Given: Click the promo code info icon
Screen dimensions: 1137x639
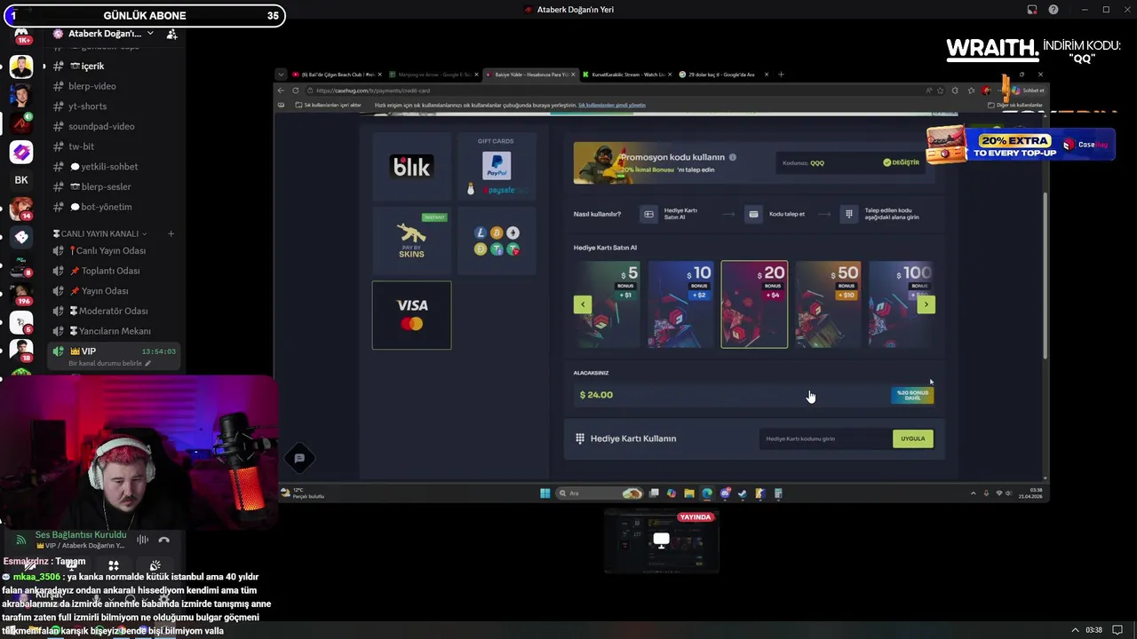Looking at the screenshot, I should pyautogui.click(x=733, y=157).
